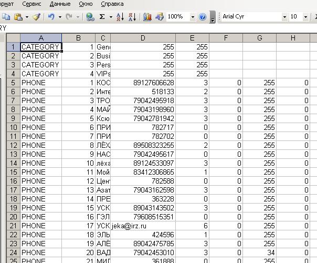Open the Undo history dropdown arrow
The image size is (317, 263).
click(60, 17)
